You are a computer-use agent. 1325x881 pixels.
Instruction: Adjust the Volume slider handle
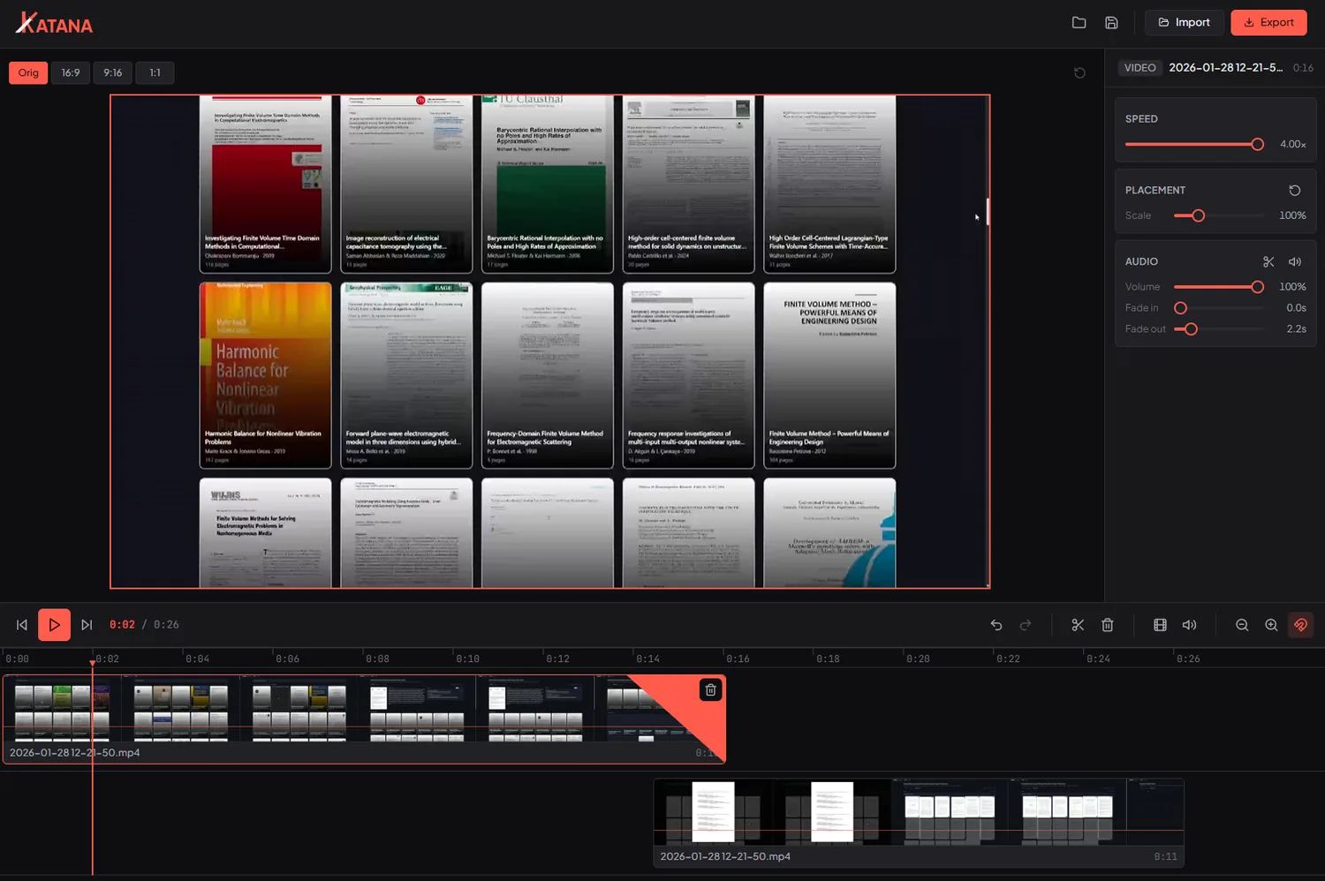(x=1257, y=287)
